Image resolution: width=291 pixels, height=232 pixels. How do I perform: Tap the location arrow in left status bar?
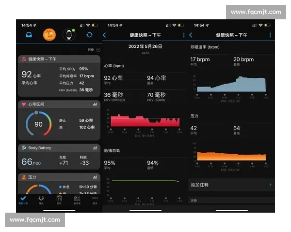(34, 25)
